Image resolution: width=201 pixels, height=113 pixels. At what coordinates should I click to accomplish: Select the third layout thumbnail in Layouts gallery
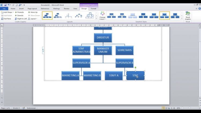(x=68, y=16)
